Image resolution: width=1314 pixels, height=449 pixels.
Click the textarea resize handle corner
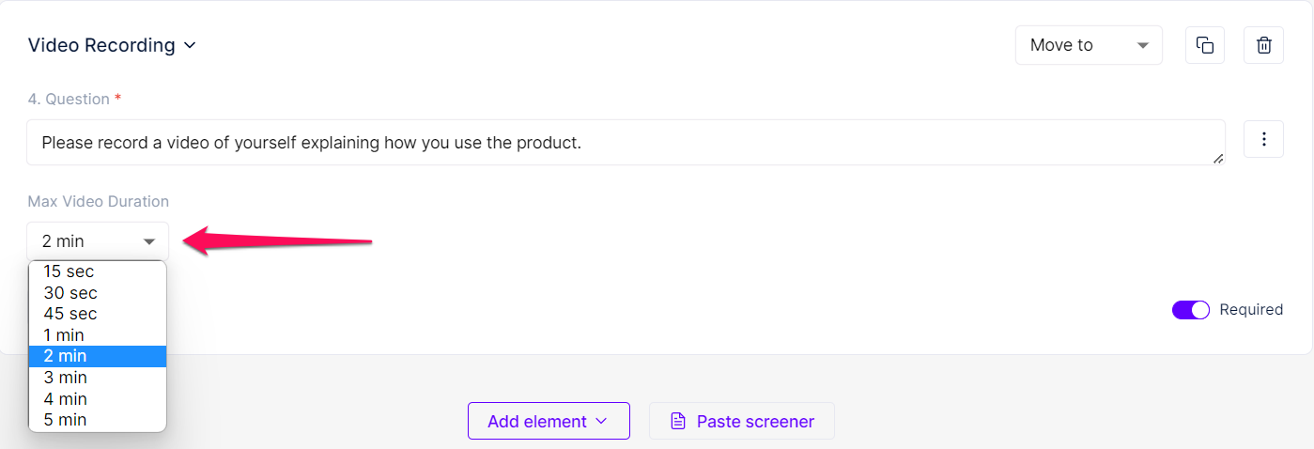tap(1218, 159)
